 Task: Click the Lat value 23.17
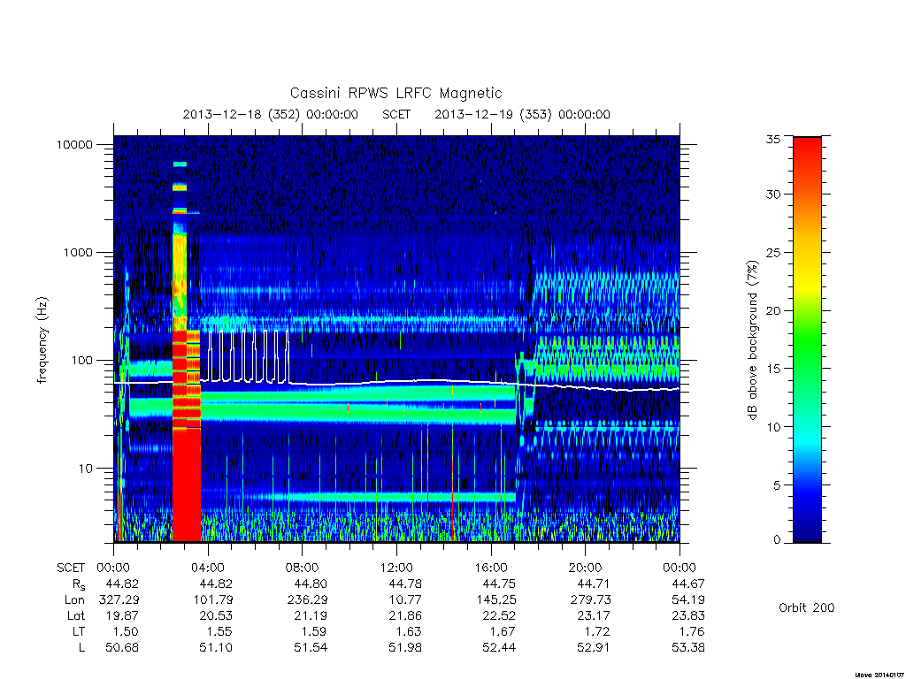coord(594,616)
